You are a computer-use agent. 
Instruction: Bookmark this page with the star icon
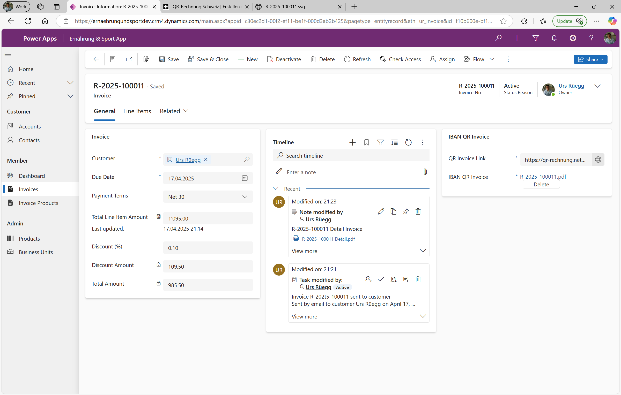pyautogui.click(x=503, y=21)
